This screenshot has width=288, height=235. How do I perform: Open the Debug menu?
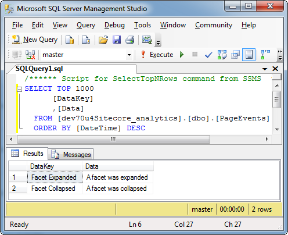coord(114,25)
